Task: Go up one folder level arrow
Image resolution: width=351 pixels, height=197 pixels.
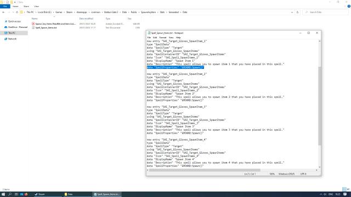Action: 17,12
